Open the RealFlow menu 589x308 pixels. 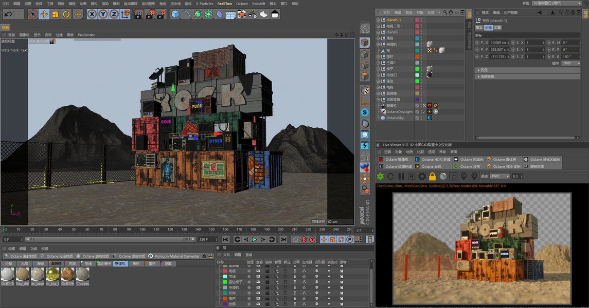225,4
